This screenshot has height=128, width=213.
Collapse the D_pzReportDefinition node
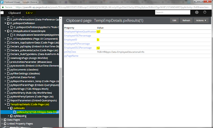point(5,23)
